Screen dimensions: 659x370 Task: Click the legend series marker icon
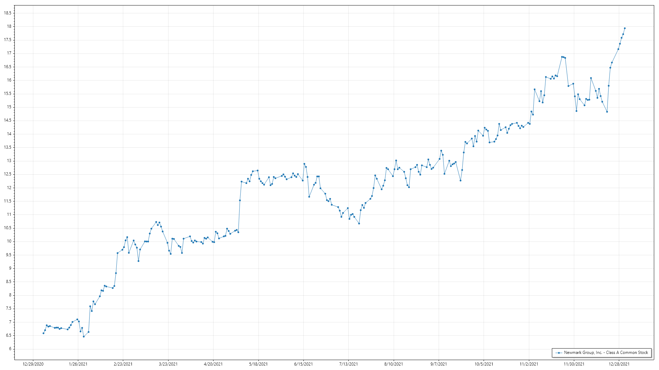pos(559,353)
